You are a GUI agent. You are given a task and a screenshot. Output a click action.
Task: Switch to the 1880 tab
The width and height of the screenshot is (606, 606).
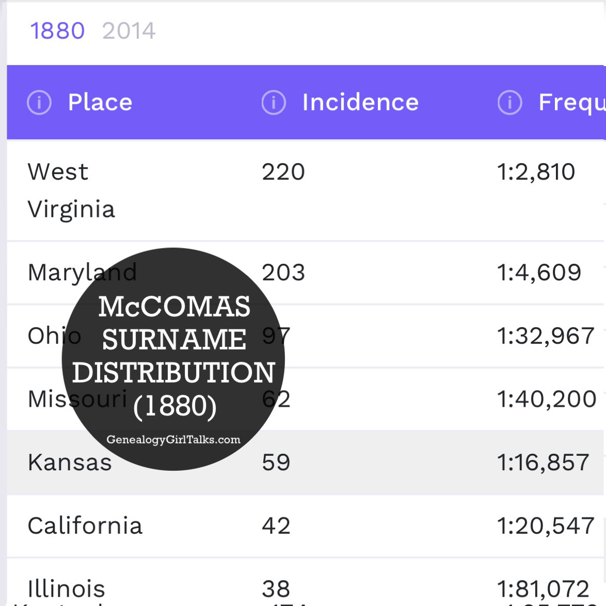pyautogui.click(x=57, y=31)
